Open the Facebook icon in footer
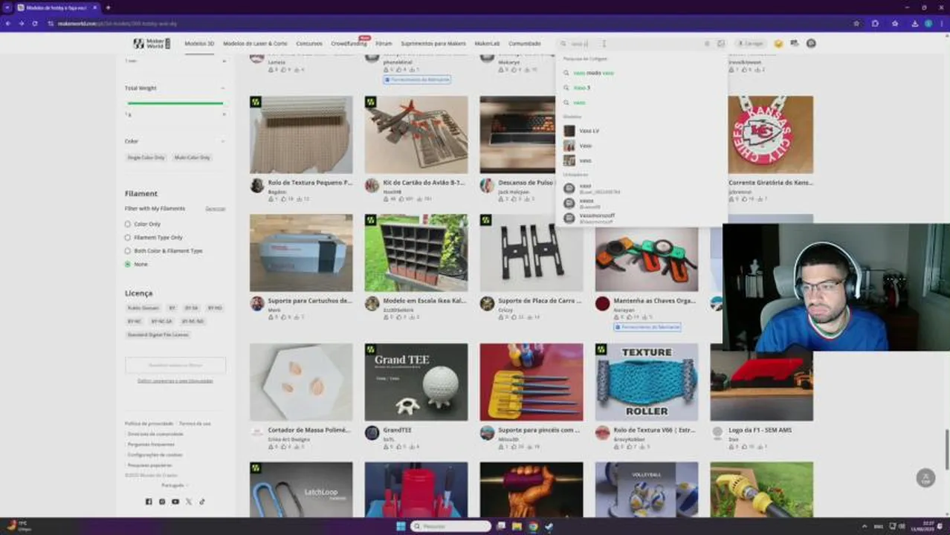The width and height of the screenshot is (950, 535). pyautogui.click(x=149, y=502)
